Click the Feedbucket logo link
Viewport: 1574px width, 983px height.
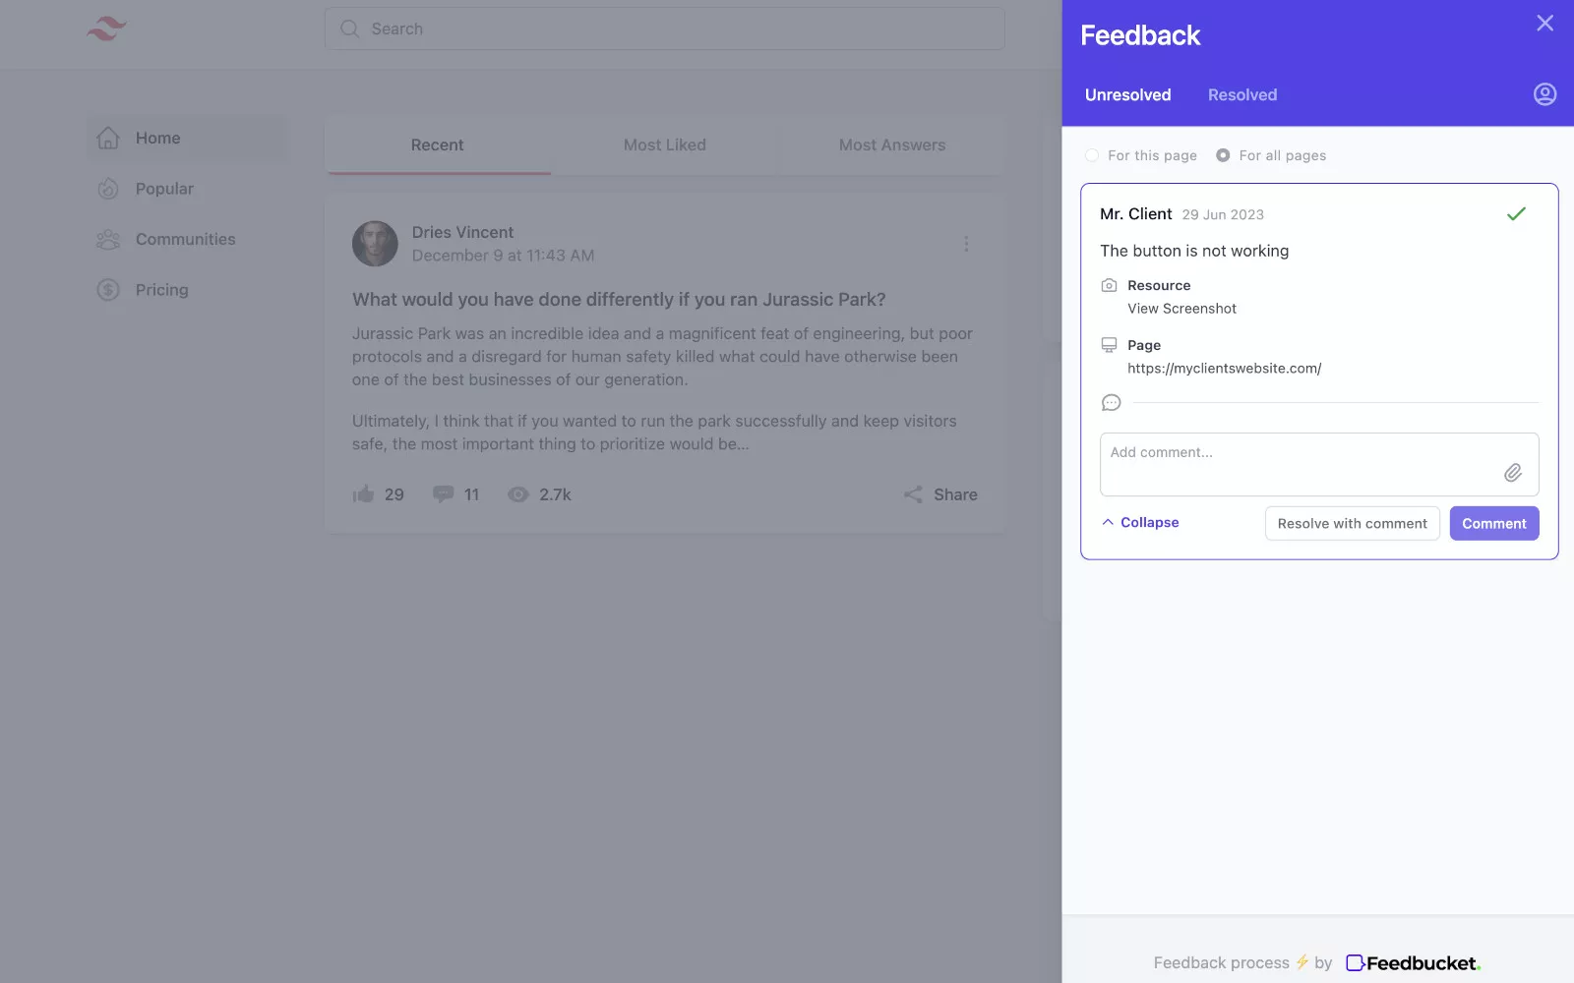[x=1413, y=963]
